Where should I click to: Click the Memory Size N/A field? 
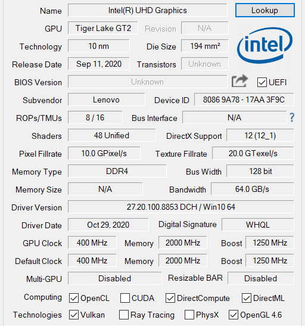tap(105, 189)
